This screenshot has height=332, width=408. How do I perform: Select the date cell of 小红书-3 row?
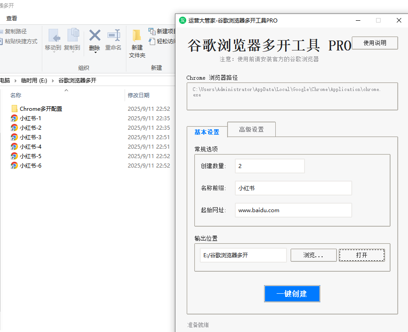pos(149,137)
